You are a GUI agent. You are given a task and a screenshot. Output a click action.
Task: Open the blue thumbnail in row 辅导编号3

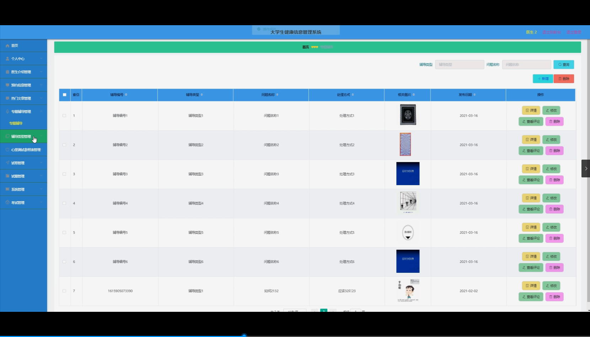pyautogui.click(x=408, y=174)
